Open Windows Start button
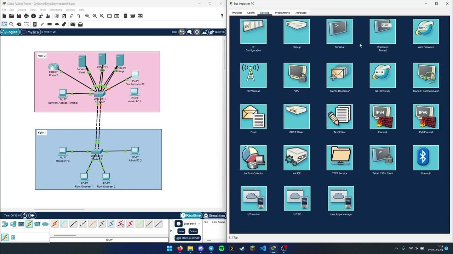The image size is (453, 254). pos(169,248)
